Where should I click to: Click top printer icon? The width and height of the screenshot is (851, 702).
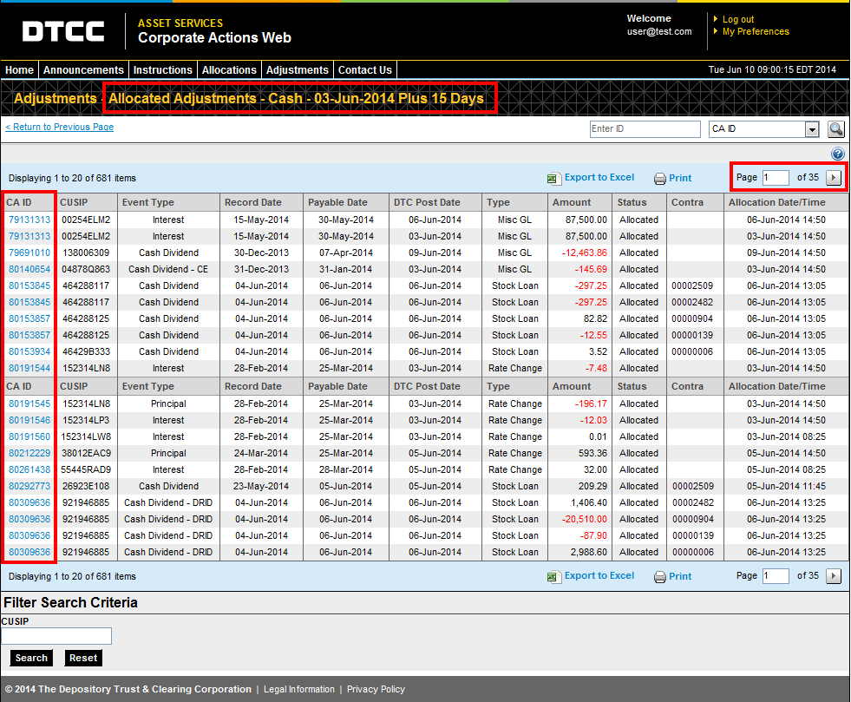pyautogui.click(x=659, y=179)
